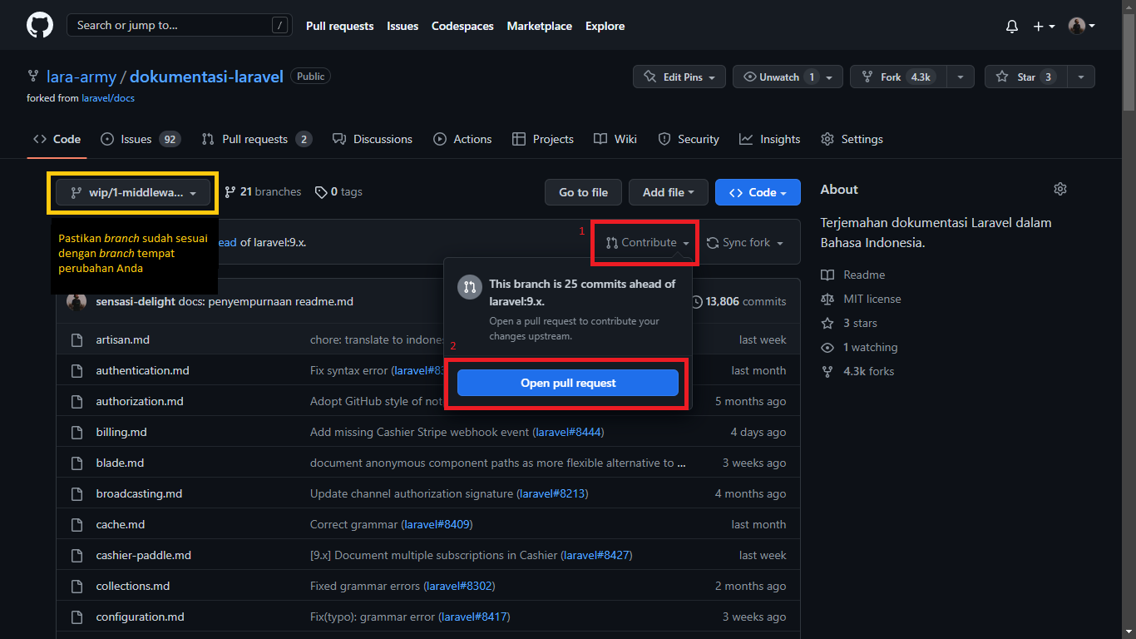
Task: Switch to the Security tab
Action: click(689, 139)
